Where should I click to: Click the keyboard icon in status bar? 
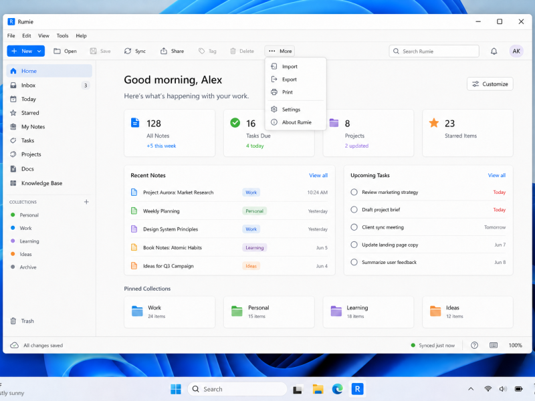tap(493, 345)
